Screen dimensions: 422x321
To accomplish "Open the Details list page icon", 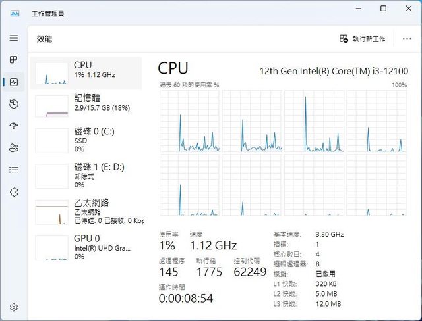I will [x=14, y=170].
